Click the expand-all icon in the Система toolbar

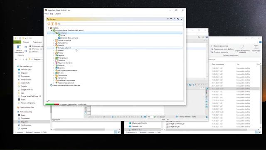point(52,24)
